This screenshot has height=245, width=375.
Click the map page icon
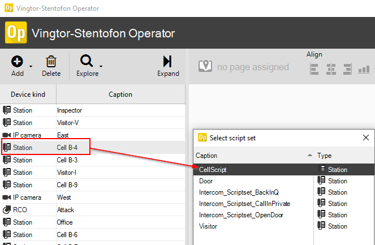pyautogui.click(x=205, y=67)
